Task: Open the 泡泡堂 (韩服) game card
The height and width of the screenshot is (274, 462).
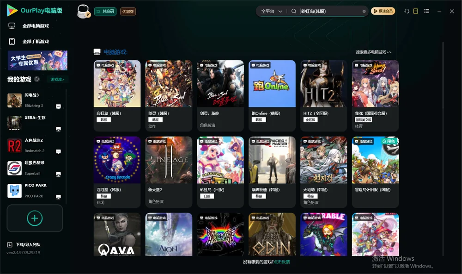Action: [x=117, y=172]
